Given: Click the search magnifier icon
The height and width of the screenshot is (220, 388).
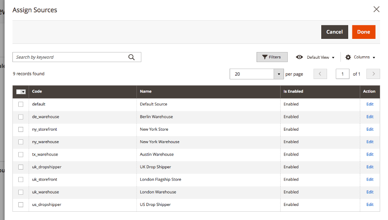Looking at the screenshot, I should [x=131, y=57].
